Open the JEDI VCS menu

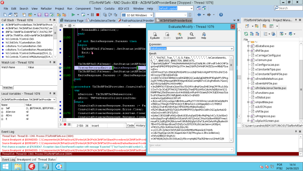[x=123, y=8]
